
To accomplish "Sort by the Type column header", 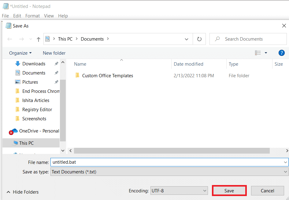I will point(233,64).
